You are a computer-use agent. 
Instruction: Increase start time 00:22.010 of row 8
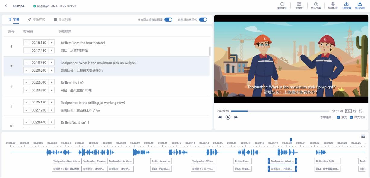pyautogui.click(x=52, y=82)
